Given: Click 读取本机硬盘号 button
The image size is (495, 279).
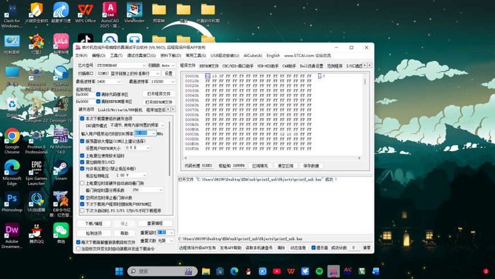Looking at the screenshot, I should tap(259, 248).
